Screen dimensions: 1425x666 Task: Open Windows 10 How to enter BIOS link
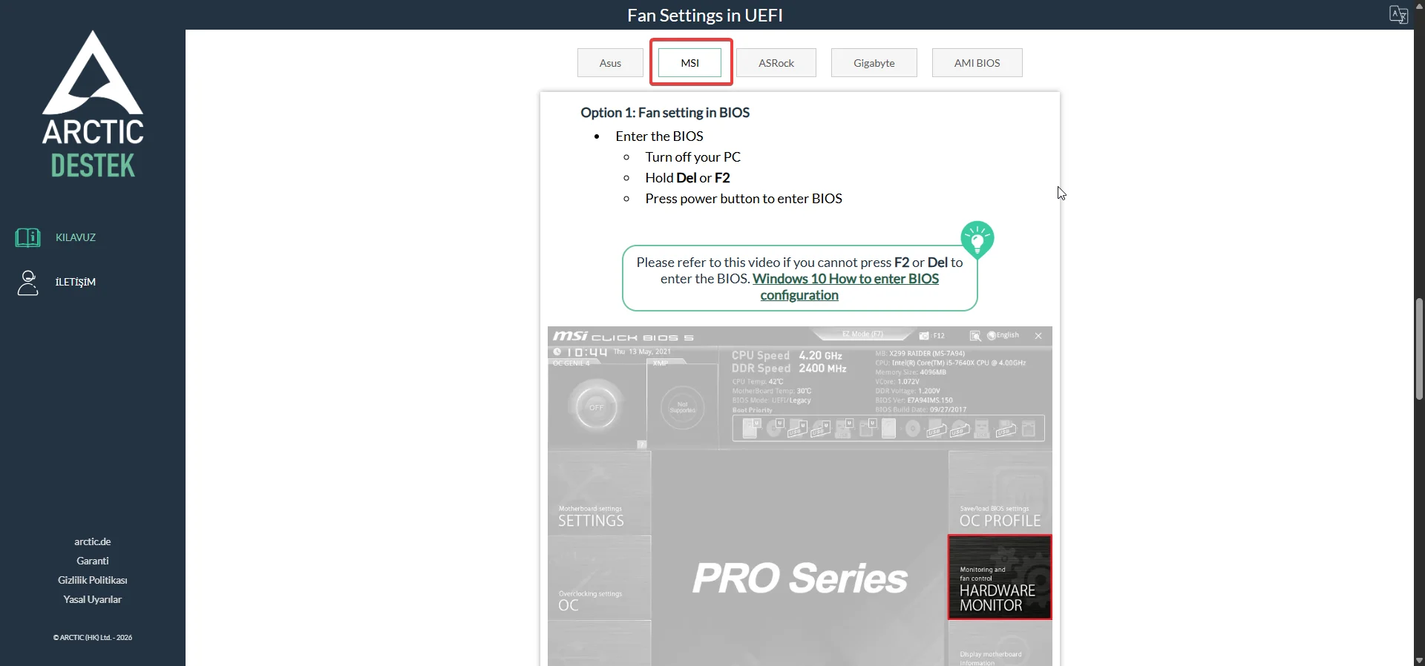click(x=846, y=287)
